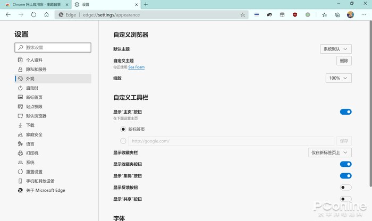The image size is (372, 221).
Task: Open the favorites list icon in toolbar
Action: 324,15
